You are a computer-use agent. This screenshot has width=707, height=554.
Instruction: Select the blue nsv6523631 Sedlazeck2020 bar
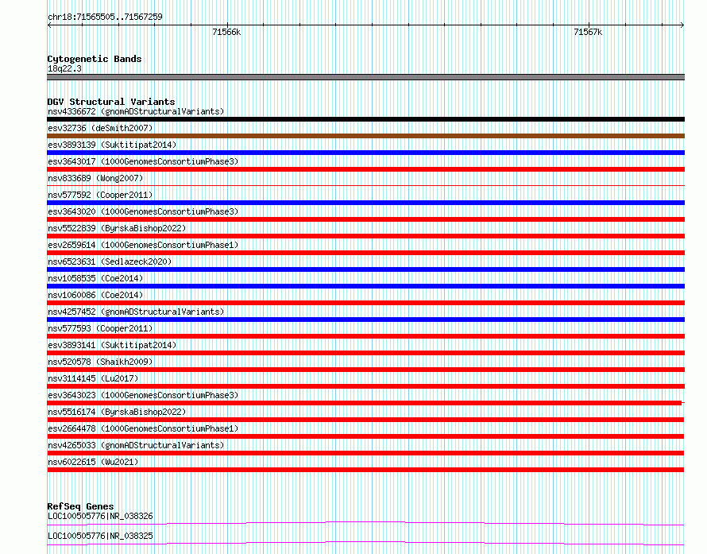tap(365, 269)
